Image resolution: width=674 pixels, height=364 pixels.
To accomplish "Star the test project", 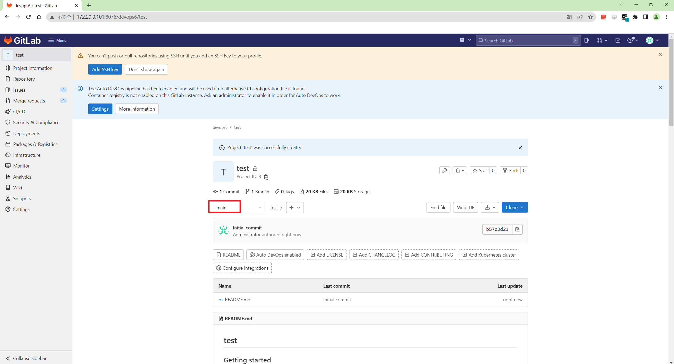I will tap(479, 170).
